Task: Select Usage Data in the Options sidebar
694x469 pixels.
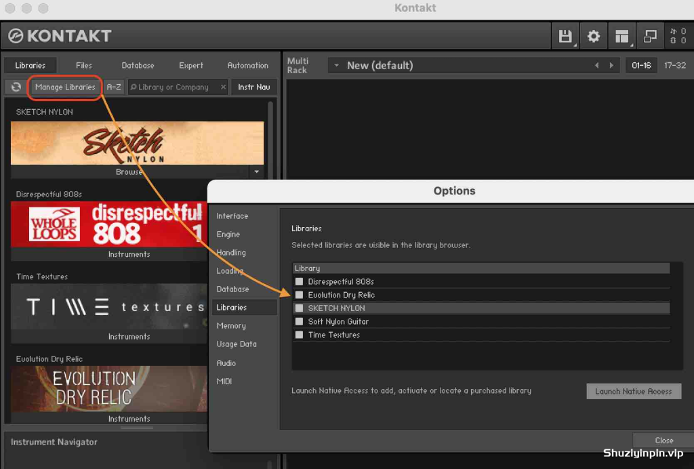Action: coord(237,344)
